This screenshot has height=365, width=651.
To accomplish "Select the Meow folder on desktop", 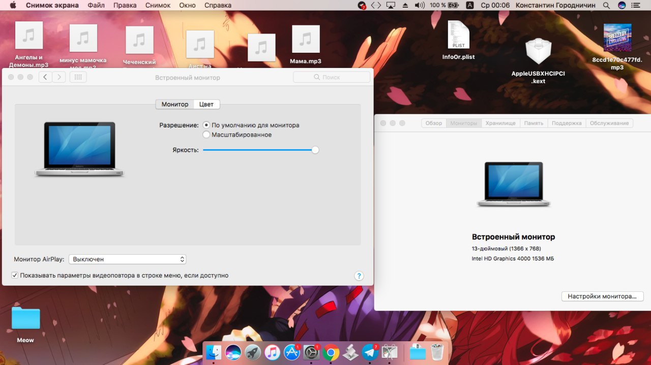I will click(25, 325).
